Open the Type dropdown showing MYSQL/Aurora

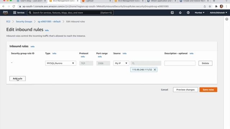[61, 63]
